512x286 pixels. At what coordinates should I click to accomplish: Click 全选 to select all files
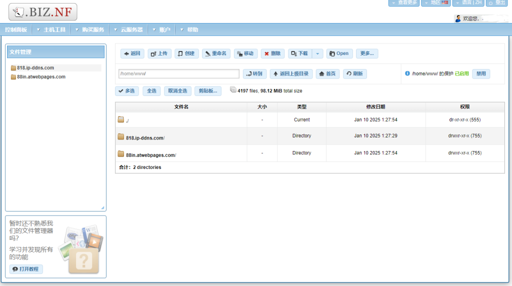pyautogui.click(x=151, y=91)
